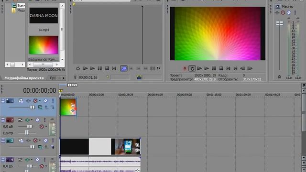306x172 pixels.
Task: Expand the Track FX dropdown on track 3
Action: click(x=40, y=140)
